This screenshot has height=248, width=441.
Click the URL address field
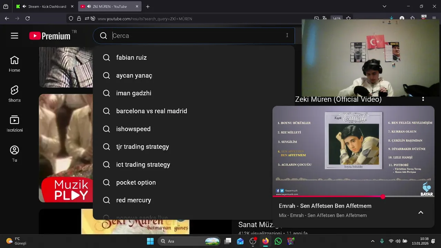pyautogui.click(x=203, y=19)
